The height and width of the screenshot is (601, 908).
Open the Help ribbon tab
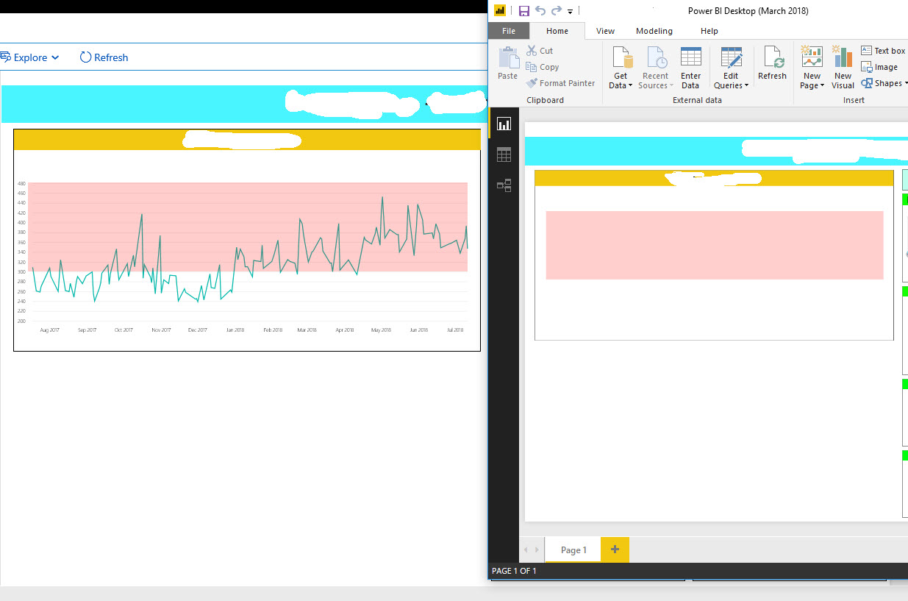coord(709,31)
